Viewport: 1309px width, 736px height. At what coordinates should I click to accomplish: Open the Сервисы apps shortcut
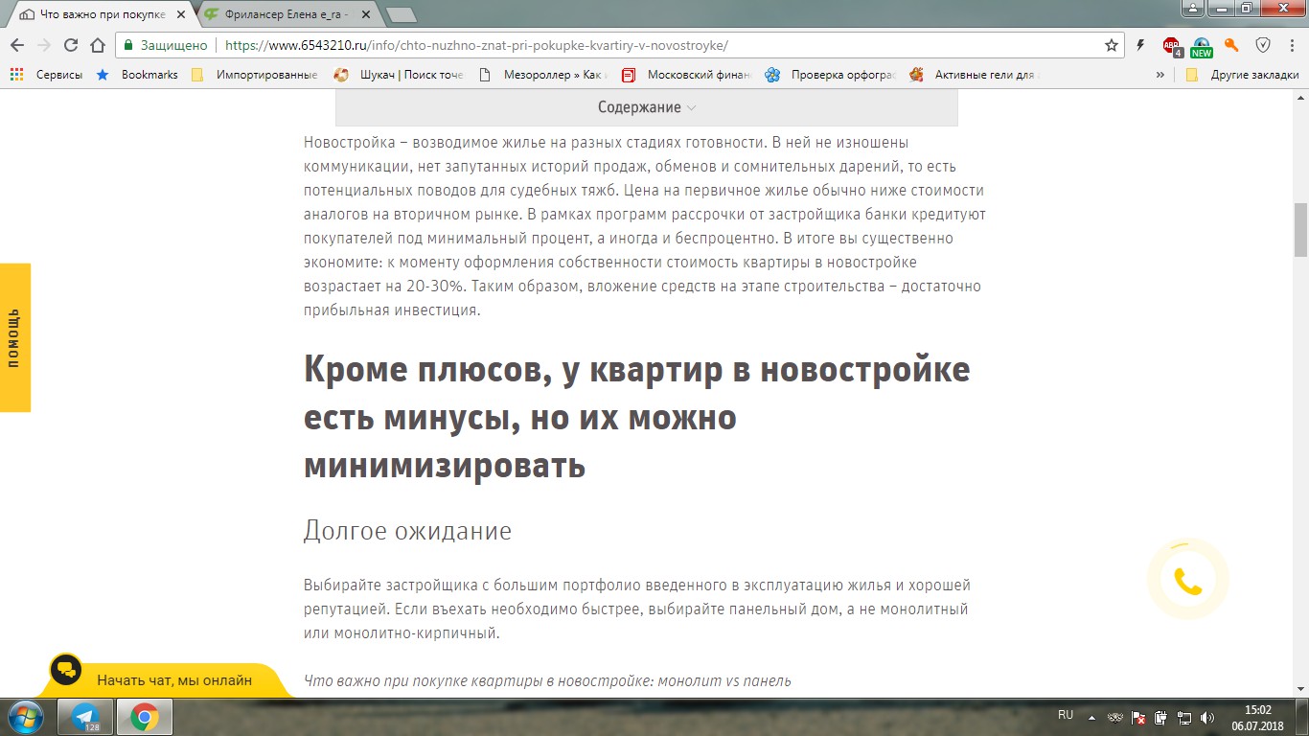pos(46,75)
